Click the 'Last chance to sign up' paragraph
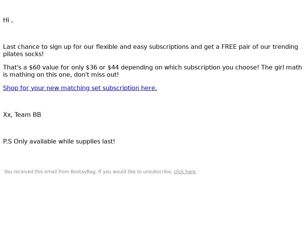The image size is (305, 229). [151, 50]
